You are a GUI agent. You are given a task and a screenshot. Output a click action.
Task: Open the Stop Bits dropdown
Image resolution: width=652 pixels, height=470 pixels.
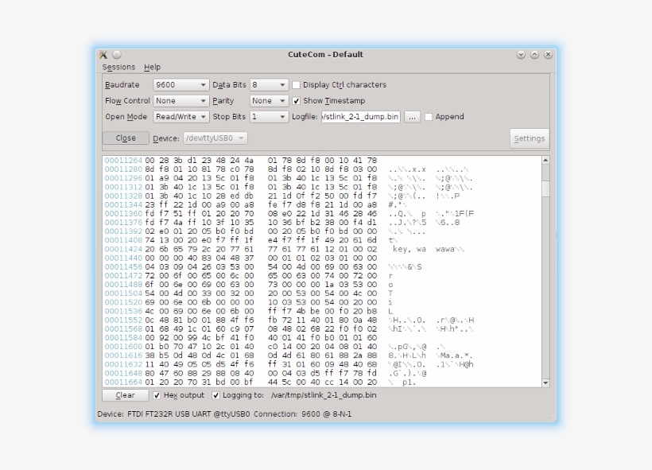click(268, 116)
